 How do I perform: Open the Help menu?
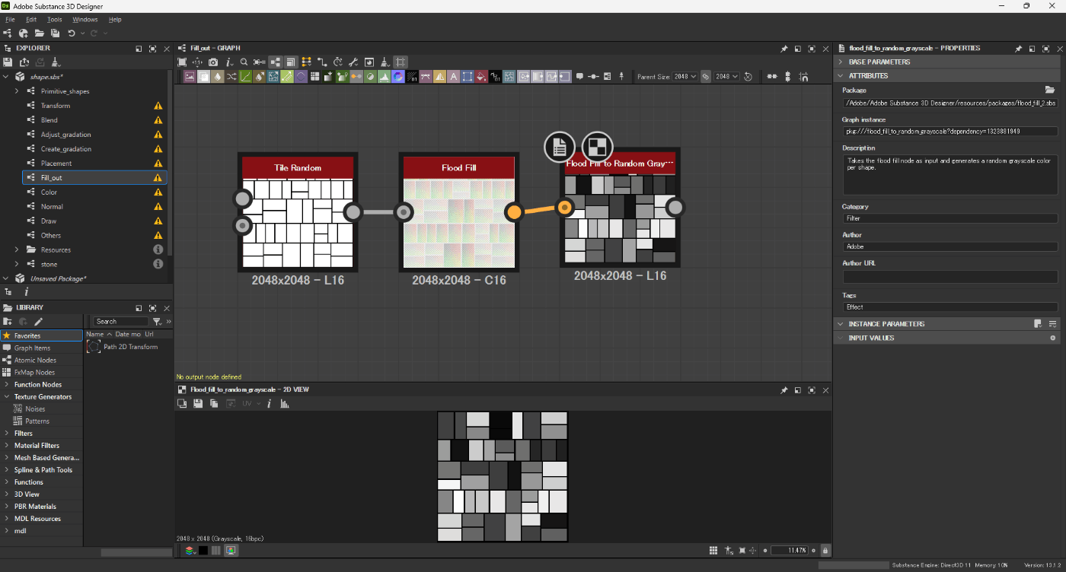[x=115, y=19]
